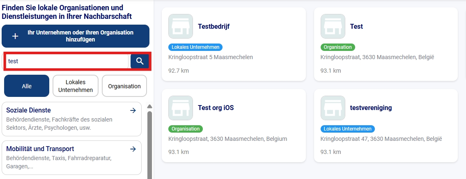Viewport: 466px width, 179px height.
Task: Open the testvereniging listing title
Action: click(371, 108)
